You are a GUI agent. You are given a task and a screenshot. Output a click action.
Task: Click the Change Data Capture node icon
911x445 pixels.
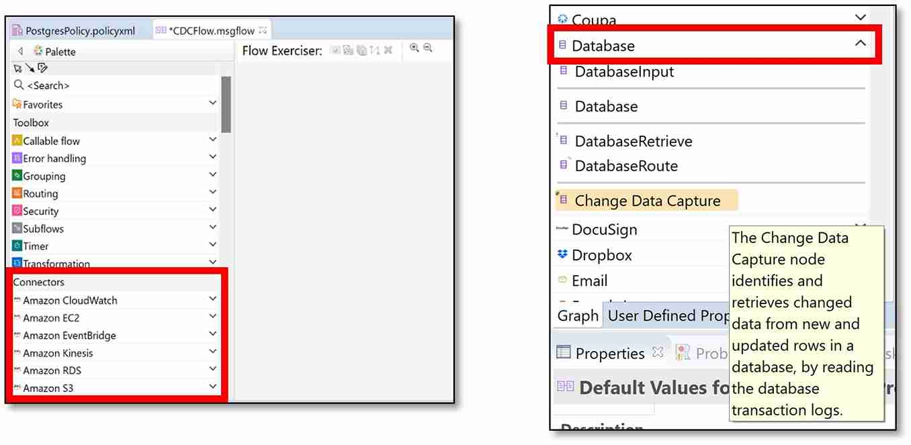click(x=562, y=200)
